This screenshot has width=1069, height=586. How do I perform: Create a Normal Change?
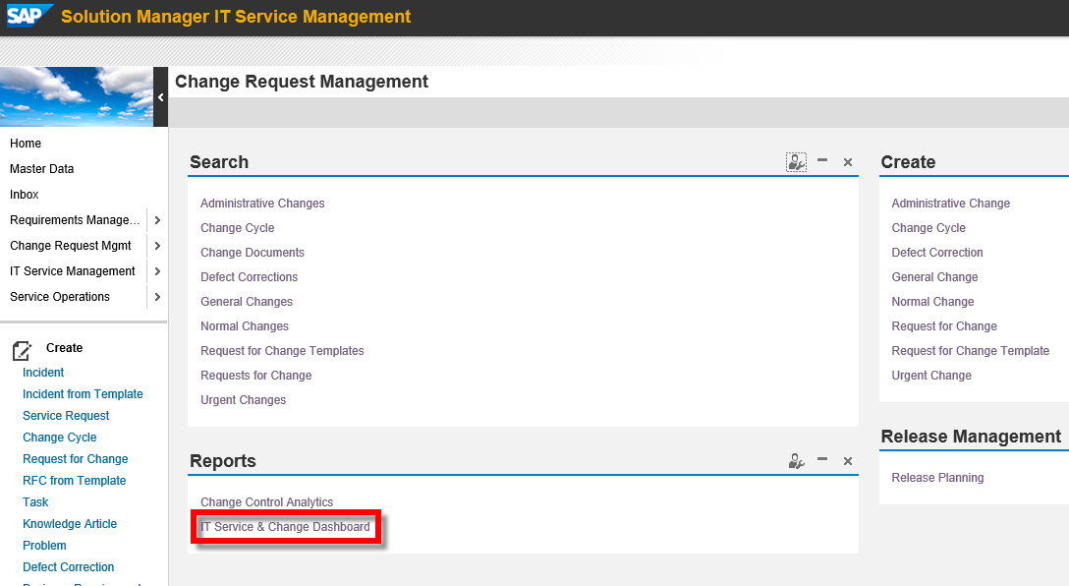click(932, 302)
